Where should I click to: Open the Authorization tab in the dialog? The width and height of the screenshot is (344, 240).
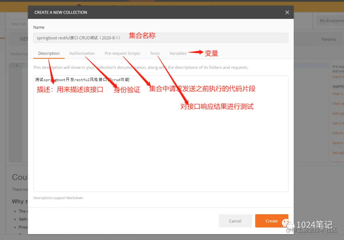[x=82, y=53]
